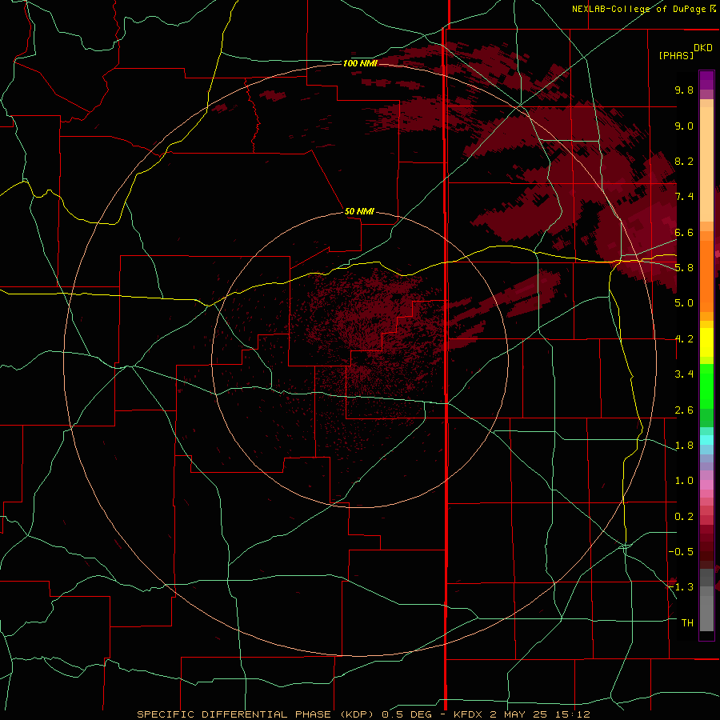Screen dimensions: 720x720
Task: Click the cyan color bar segment
Action: [x=706, y=440]
